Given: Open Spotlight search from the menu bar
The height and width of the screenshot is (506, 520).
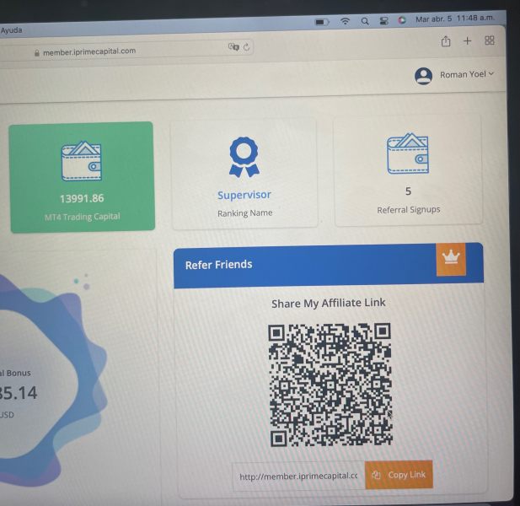Looking at the screenshot, I should click(x=365, y=21).
